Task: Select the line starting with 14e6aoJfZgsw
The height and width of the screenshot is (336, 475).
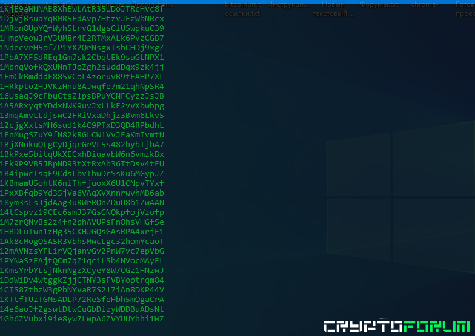Action: coord(82,309)
